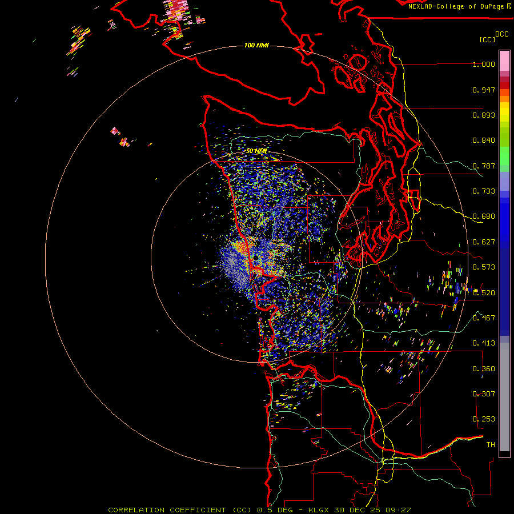Pick the red segment of the color bar

(504, 86)
